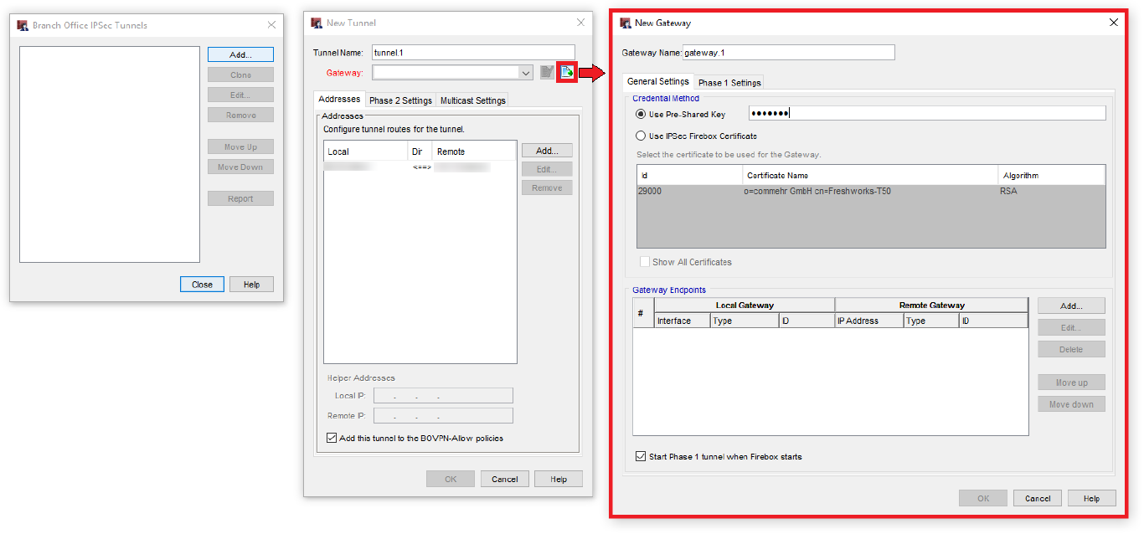The image size is (1144, 534).
Task: Click Add in Gateway Endpoints section
Action: coord(1070,306)
